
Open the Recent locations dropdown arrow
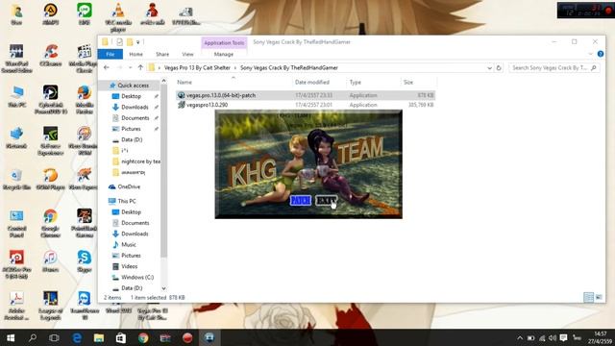(131, 68)
